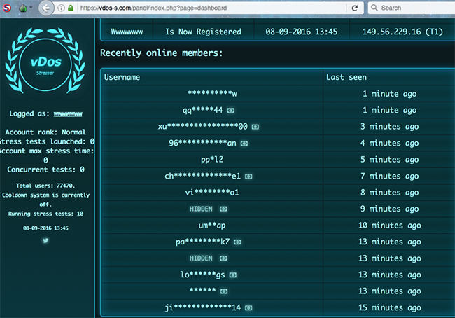Click the red S extension icon

pos(6,8)
